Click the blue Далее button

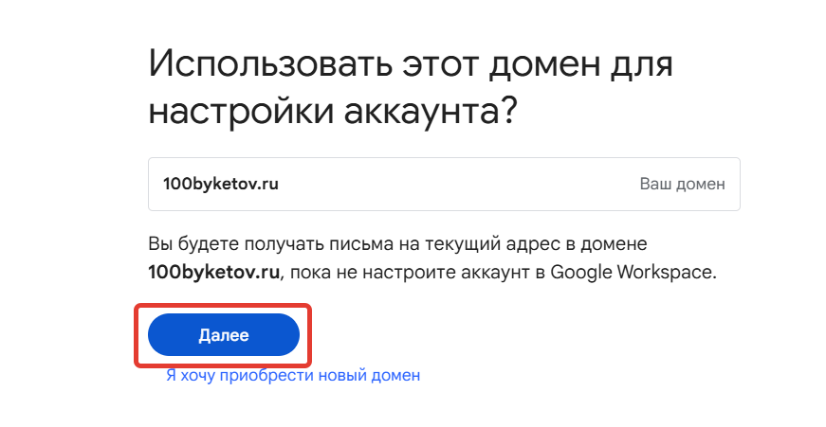coord(224,335)
